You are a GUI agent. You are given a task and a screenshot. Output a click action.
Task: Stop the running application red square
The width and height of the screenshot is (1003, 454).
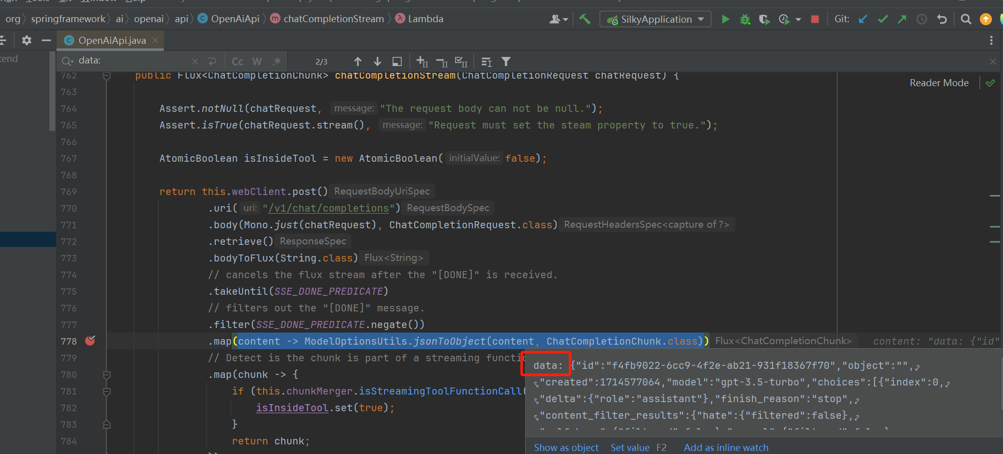point(814,19)
